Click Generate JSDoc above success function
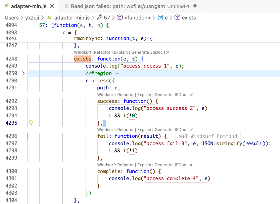Image resolution: width=280 pixels, height=204 pixels. point(170,95)
